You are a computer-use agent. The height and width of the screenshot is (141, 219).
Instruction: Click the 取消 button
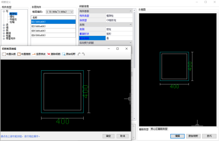121,136
